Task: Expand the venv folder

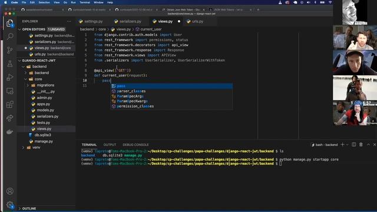Action: coord(23,148)
